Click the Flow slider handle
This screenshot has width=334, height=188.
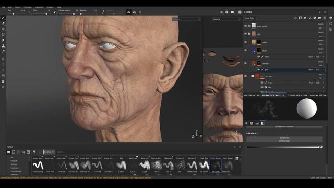coord(46,14)
